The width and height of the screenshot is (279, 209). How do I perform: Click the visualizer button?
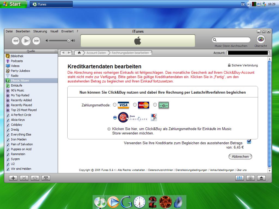click(250, 178)
